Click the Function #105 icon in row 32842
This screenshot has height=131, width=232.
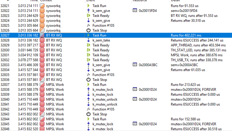point(88,109)
